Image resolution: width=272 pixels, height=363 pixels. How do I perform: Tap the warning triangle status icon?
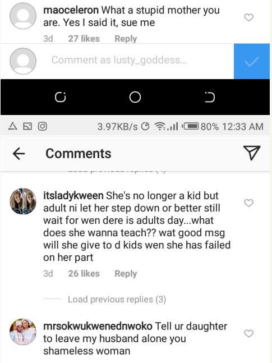(13, 126)
